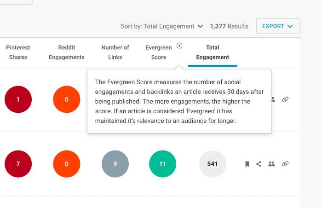Sort by the Reddit Engagements column

[x=67, y=52]
